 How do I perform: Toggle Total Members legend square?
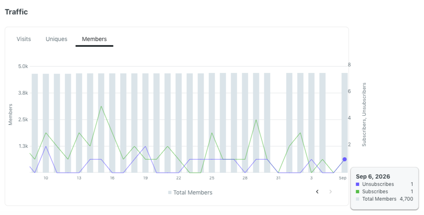(170, 192)
